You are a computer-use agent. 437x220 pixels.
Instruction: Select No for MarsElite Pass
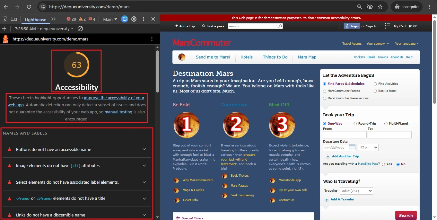pyautogui.click(x=398, y=164)
